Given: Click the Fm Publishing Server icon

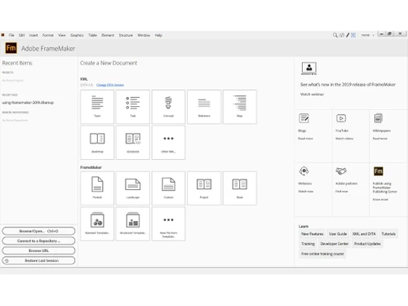Looking at the screenshot, I should pos(379,171).
